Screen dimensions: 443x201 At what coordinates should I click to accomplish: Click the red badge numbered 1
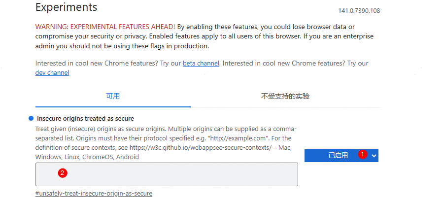coord(363,154)
